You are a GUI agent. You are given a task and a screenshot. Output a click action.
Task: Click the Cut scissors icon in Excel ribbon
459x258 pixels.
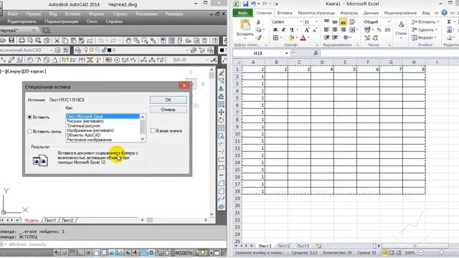point(258,22)
